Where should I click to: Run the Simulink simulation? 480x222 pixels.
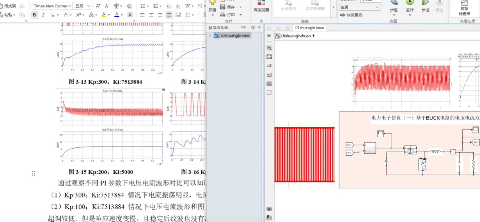pyautogui.click(x=410, y=4)
